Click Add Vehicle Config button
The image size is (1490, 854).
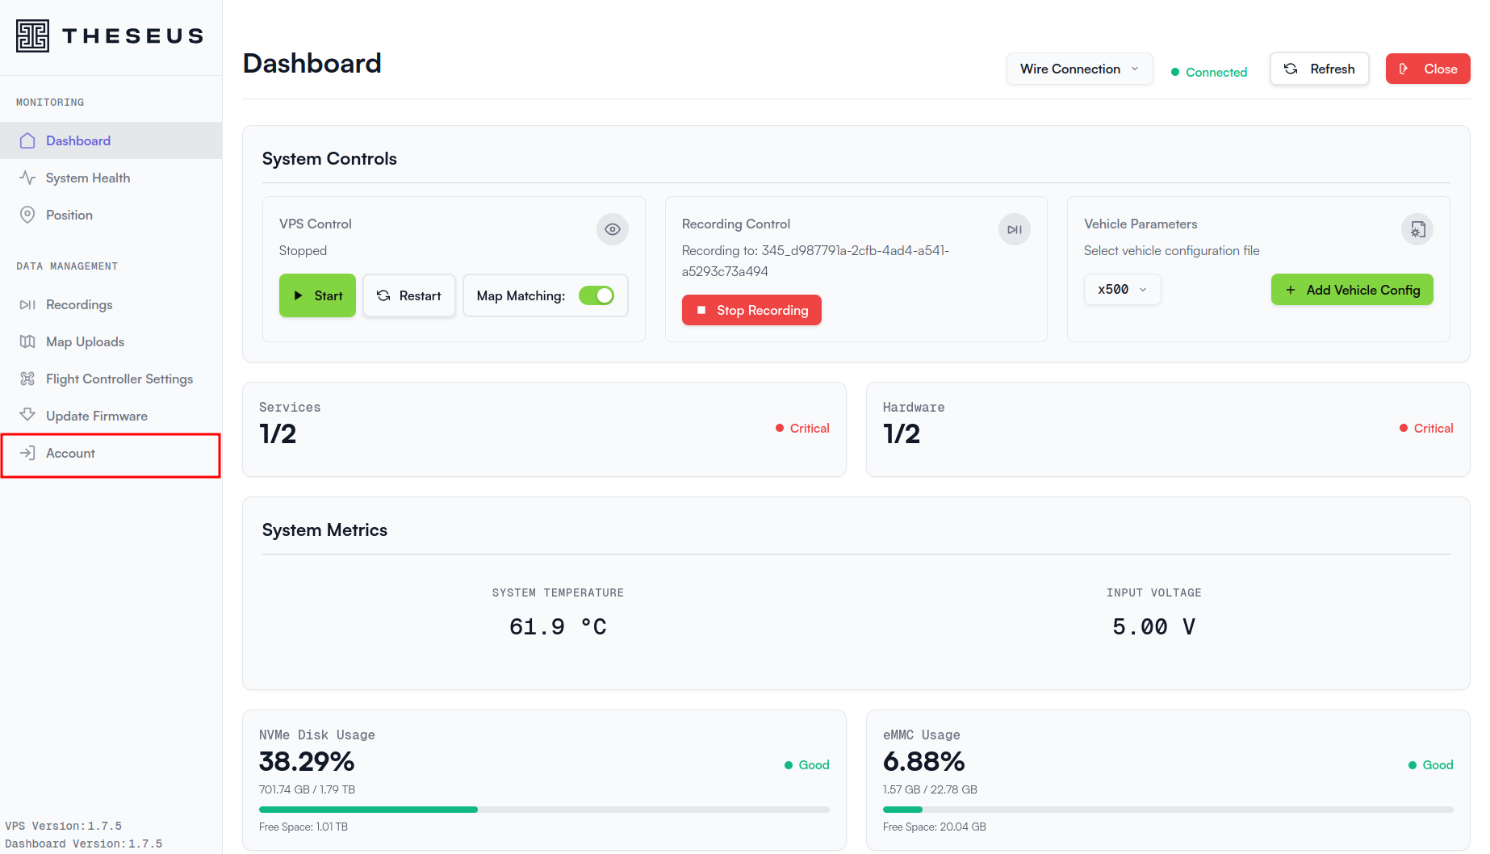[1351, 290]
